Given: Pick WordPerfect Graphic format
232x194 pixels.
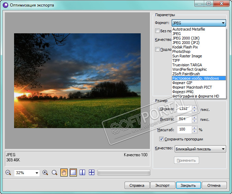Looking at the screenshot, I should click(199, 69).
